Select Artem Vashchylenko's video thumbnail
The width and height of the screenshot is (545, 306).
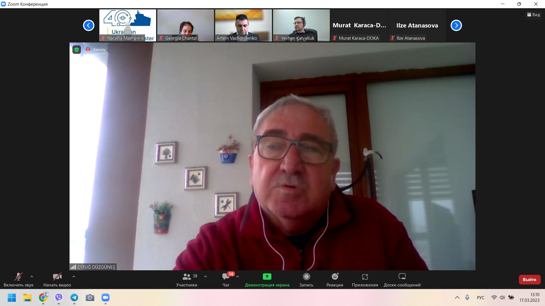point(243,25)
